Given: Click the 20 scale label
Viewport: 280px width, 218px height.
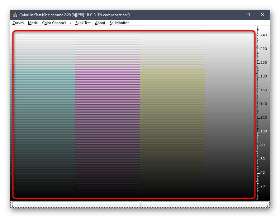Looking at the screenshot, I should [x=263, y=186].
